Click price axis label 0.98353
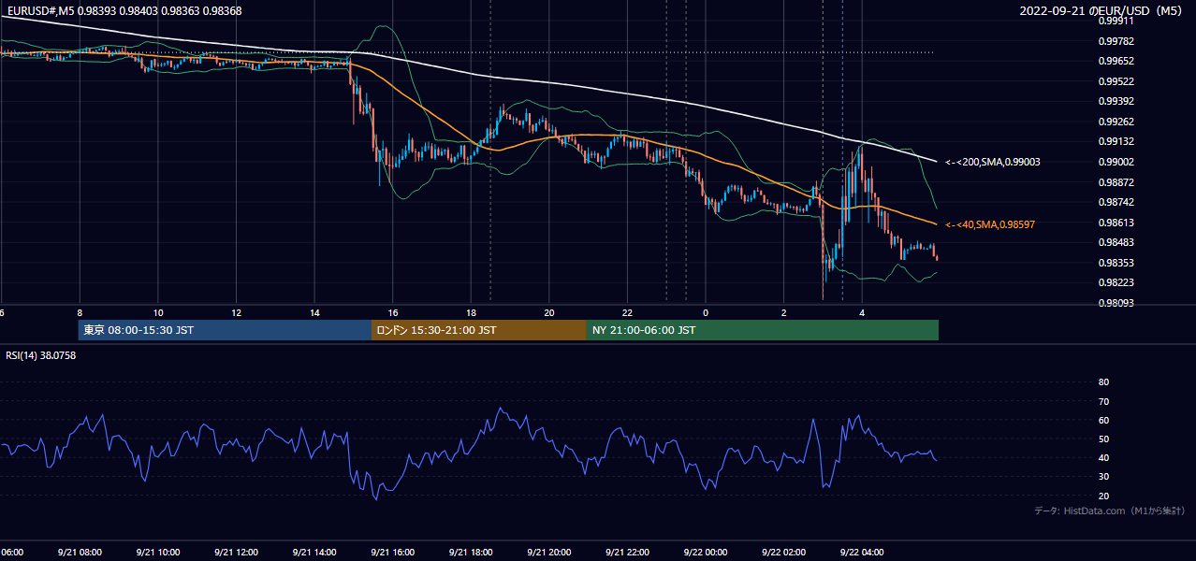 tap(1116, 263)
